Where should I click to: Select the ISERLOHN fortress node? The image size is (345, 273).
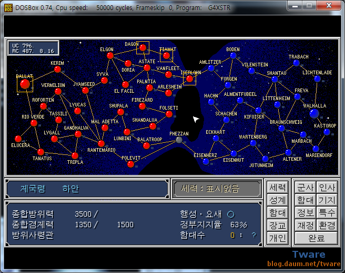189,79
